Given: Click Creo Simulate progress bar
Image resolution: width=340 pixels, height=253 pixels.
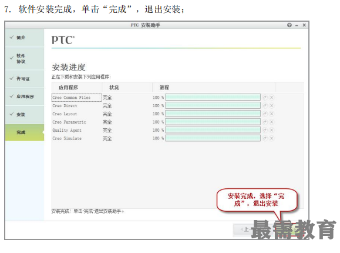Looking at the screenshot, I should [x=213, y=138].
